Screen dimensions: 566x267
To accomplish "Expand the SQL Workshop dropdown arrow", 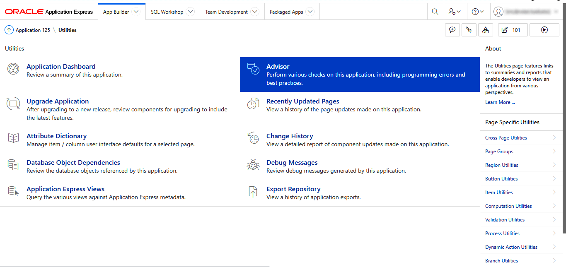I will (190, 12).
